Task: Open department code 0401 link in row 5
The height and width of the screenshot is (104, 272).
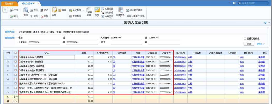Action: [x=242, y=75]
